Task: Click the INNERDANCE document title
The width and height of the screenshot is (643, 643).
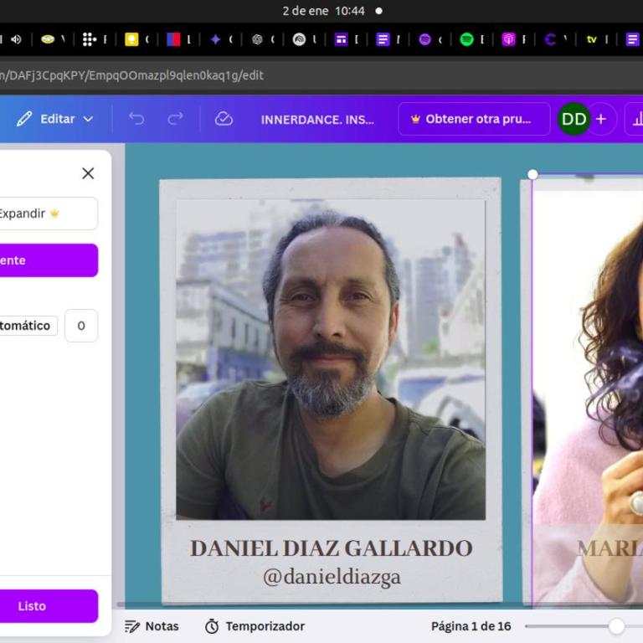Action: click(x=317, y=120)
